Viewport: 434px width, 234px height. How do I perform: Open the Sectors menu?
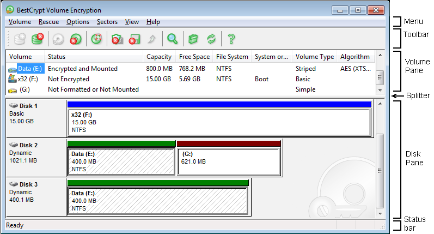point(107,22)
